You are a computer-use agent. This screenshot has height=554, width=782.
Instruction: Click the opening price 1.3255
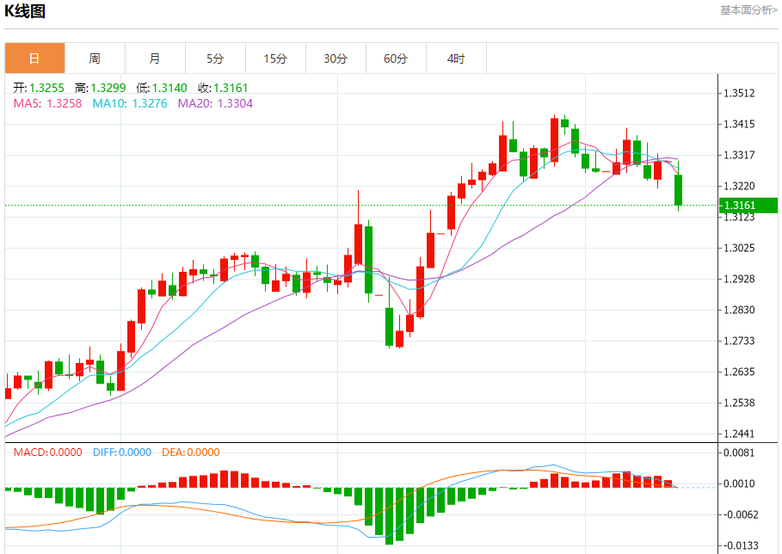click(x=46, y=89)
